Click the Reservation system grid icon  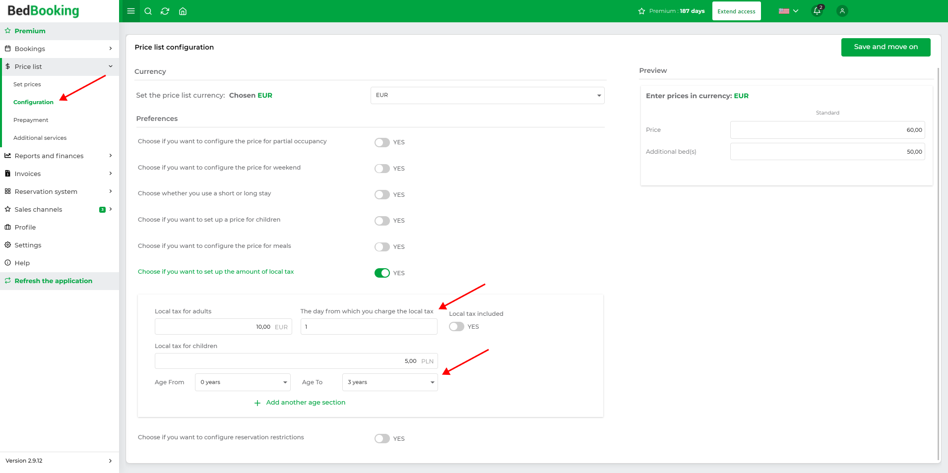[x=7, y=191]
